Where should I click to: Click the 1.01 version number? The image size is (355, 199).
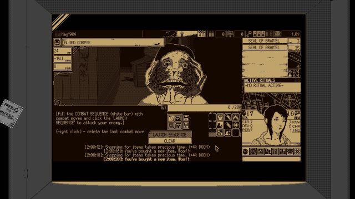295,34
